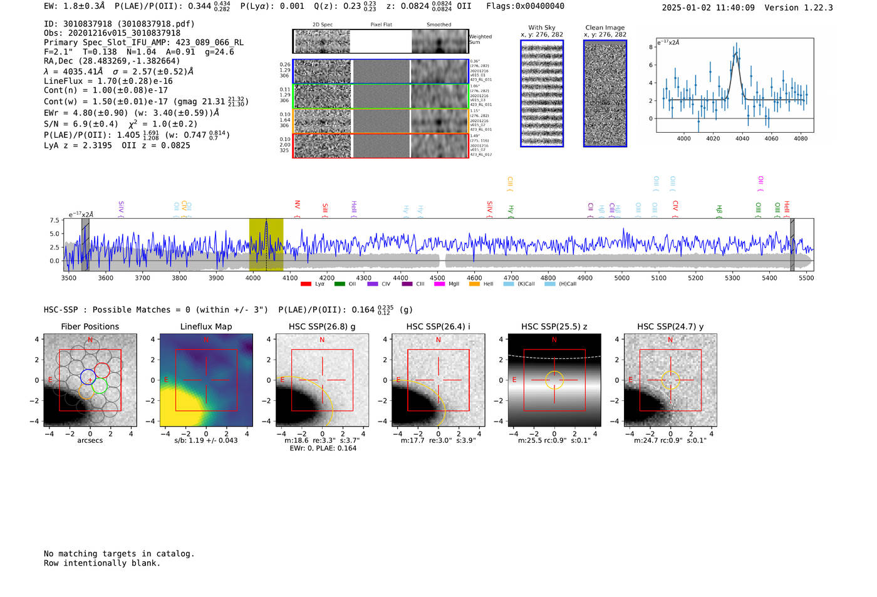Screen dimensions: 877x597
Task: Click the LyA z = 2.3195 text
Action: [78, 145]
